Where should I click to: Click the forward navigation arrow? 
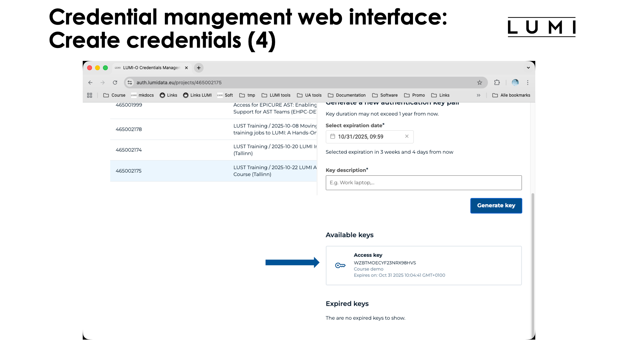[x=102, y=82]
